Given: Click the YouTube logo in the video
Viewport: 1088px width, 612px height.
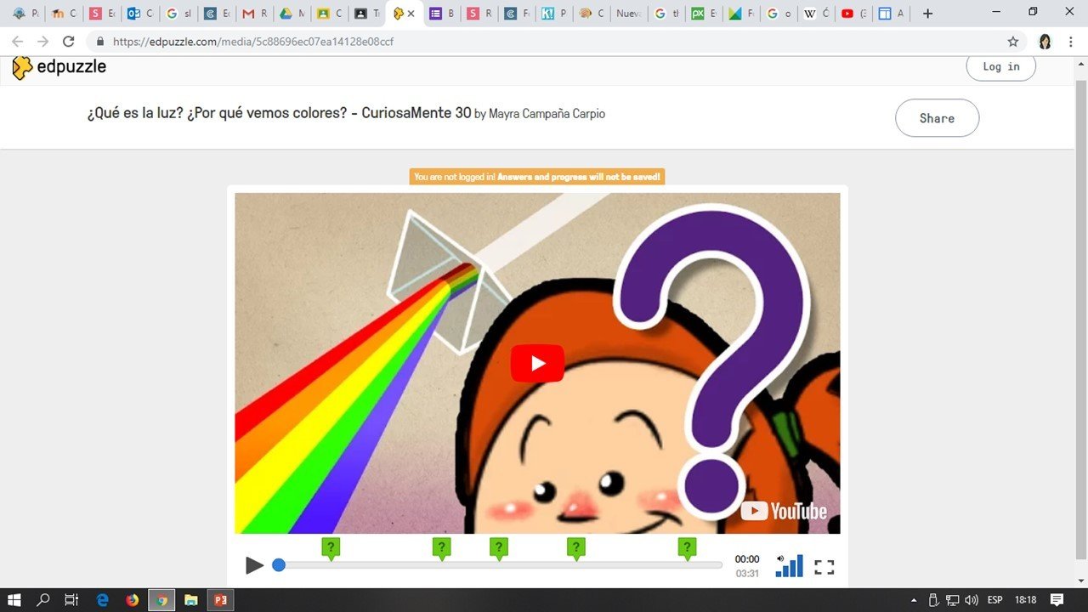Looking at the screenshot, I should point(784,511).
